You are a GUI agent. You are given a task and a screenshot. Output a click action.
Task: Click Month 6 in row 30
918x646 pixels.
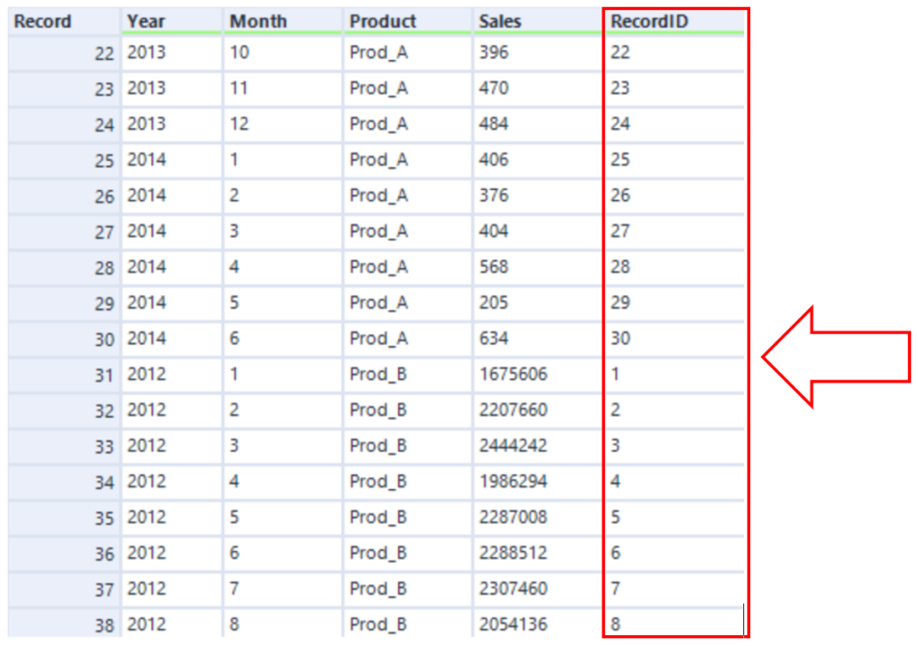(282, 338)
